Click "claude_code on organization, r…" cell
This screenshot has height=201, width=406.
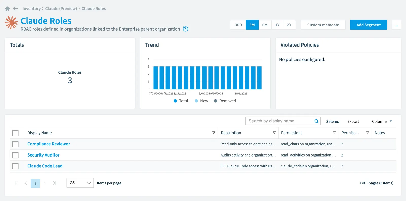click(x=308, y=166)
